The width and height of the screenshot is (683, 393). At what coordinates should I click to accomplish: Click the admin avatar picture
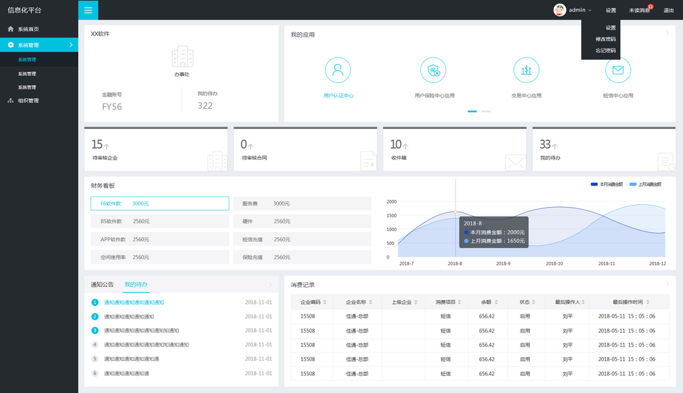pyautogui.click(x=559, y=10)
